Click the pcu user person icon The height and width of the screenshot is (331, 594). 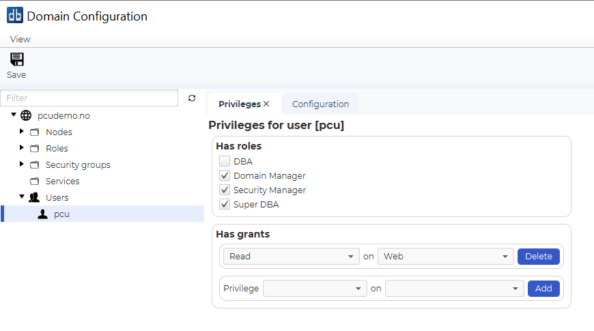point(43,214)
